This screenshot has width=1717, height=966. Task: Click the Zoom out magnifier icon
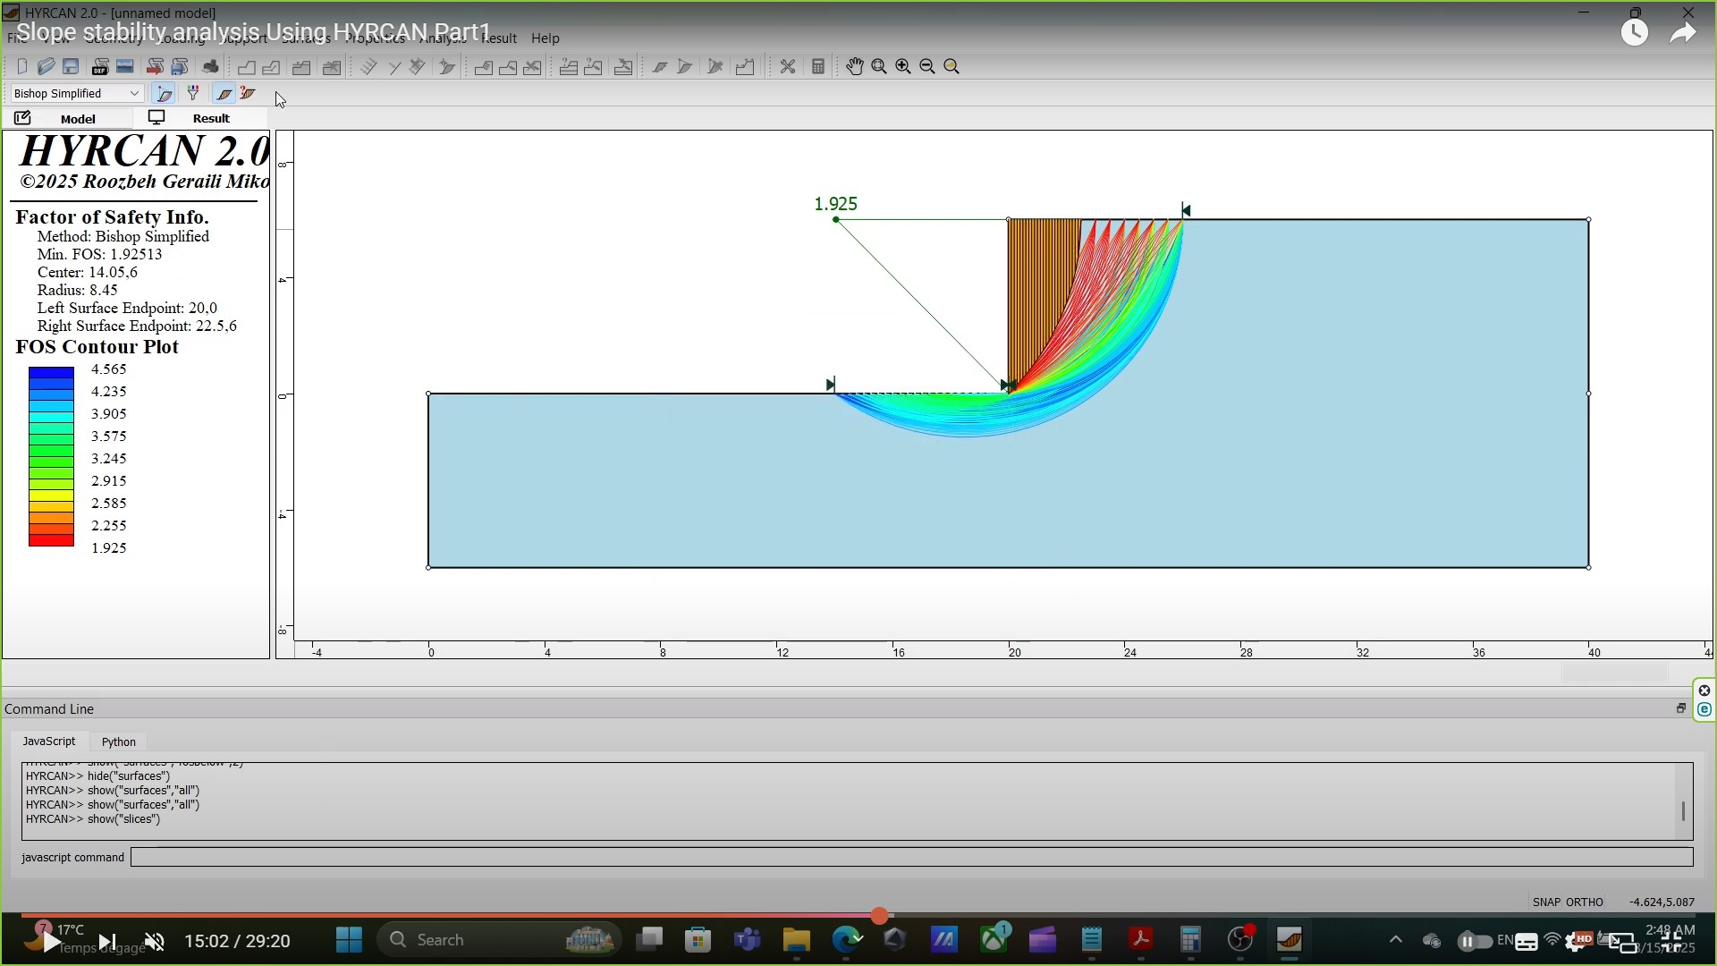[x=927, y=66]
